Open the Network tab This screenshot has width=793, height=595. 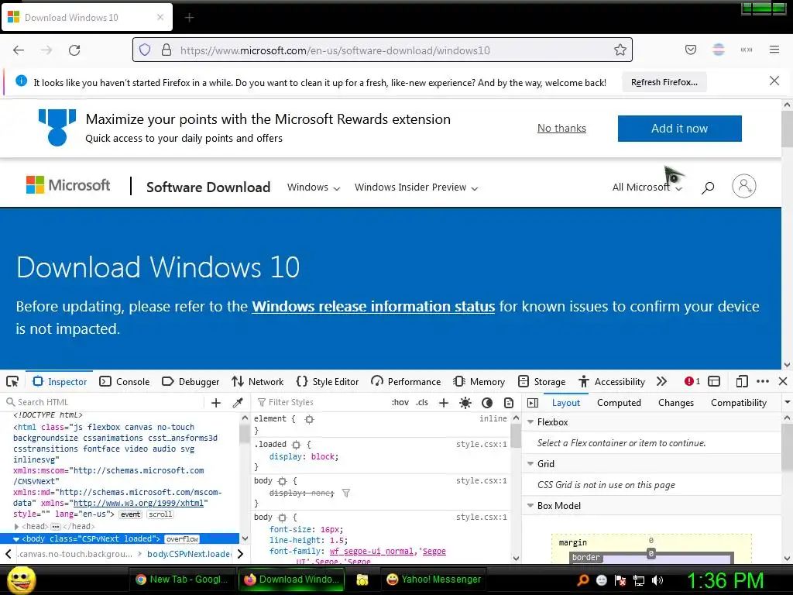click(x=257, y=381)
